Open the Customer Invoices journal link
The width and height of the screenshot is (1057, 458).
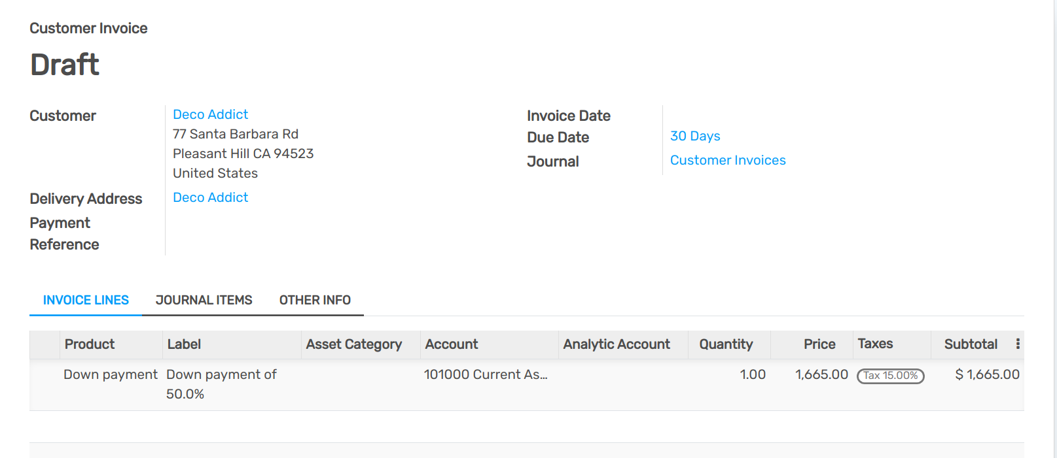pyautogui.click(x=728, y=160)
